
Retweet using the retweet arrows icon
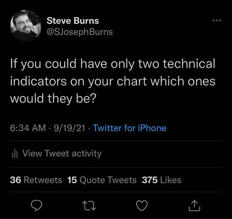click(89, 206)
